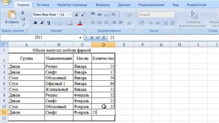This screenshot has width=219, height=123.
Task: Toggle bold formatting (Ж)
Action: 36,23
